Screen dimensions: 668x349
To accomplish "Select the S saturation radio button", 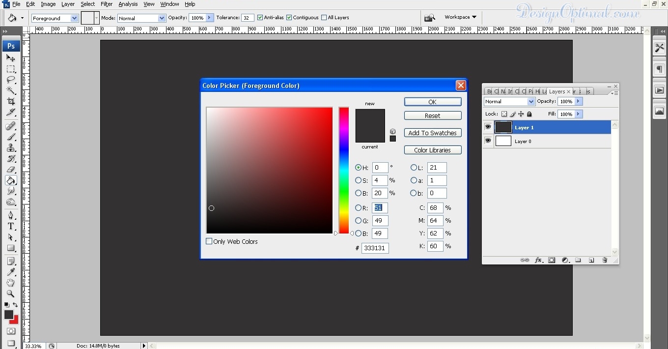I will pos(358,180).
